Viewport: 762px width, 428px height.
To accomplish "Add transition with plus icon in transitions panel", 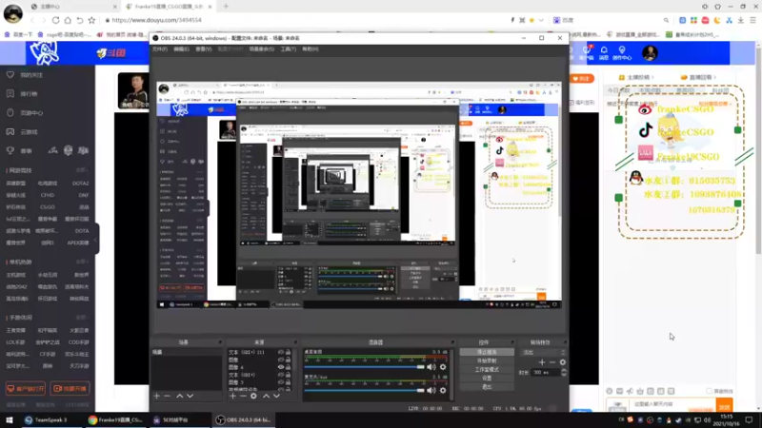I will click(542, 362).
